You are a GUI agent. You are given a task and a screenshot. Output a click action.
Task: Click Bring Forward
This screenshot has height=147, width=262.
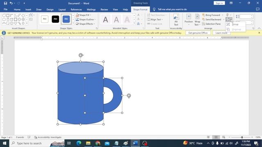click(211, 15)
